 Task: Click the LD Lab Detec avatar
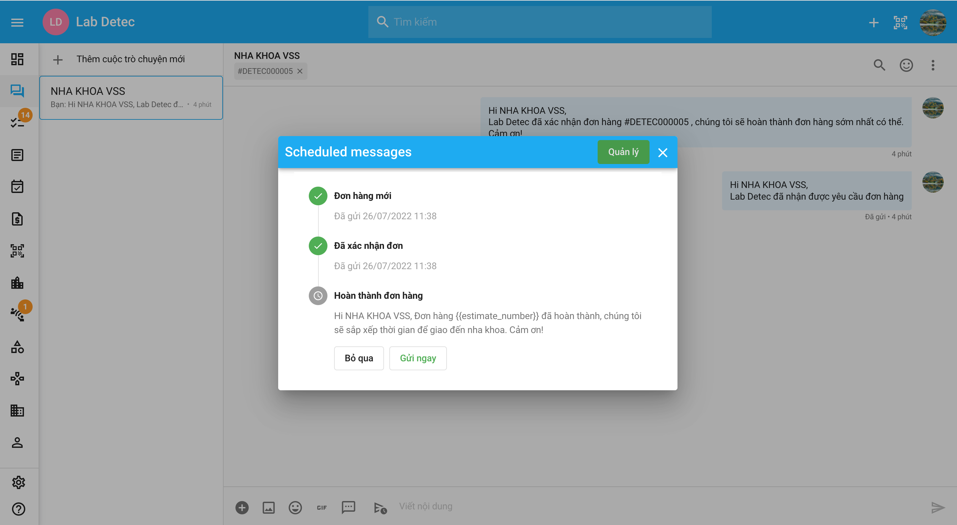tap(56, 22)
